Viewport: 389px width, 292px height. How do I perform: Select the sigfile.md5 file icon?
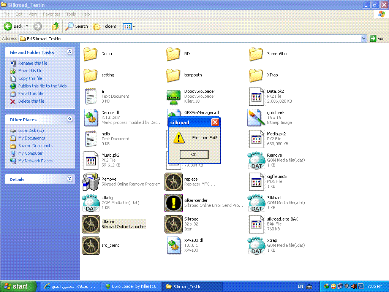256,182
